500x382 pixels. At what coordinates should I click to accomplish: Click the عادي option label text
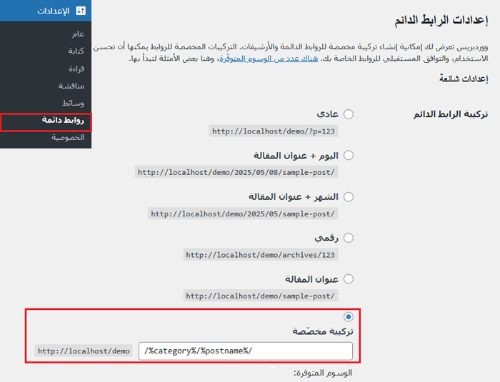point(327,114)
